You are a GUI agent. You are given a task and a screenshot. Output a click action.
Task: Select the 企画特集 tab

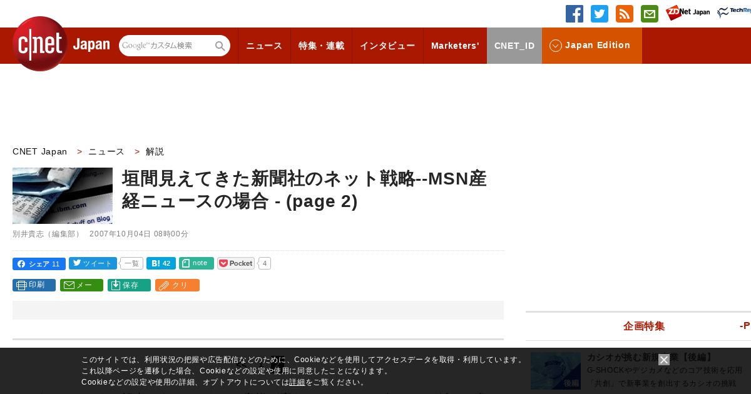click(644, 326)
